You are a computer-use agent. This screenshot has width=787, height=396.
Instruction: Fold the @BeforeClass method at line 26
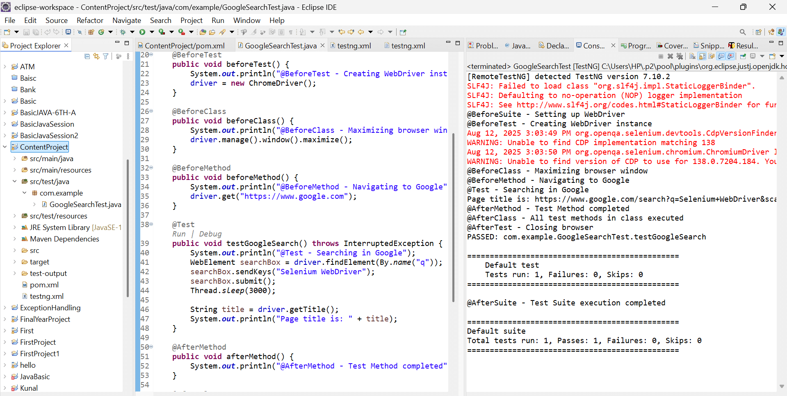pyautogui.click(x=151, y=111)
